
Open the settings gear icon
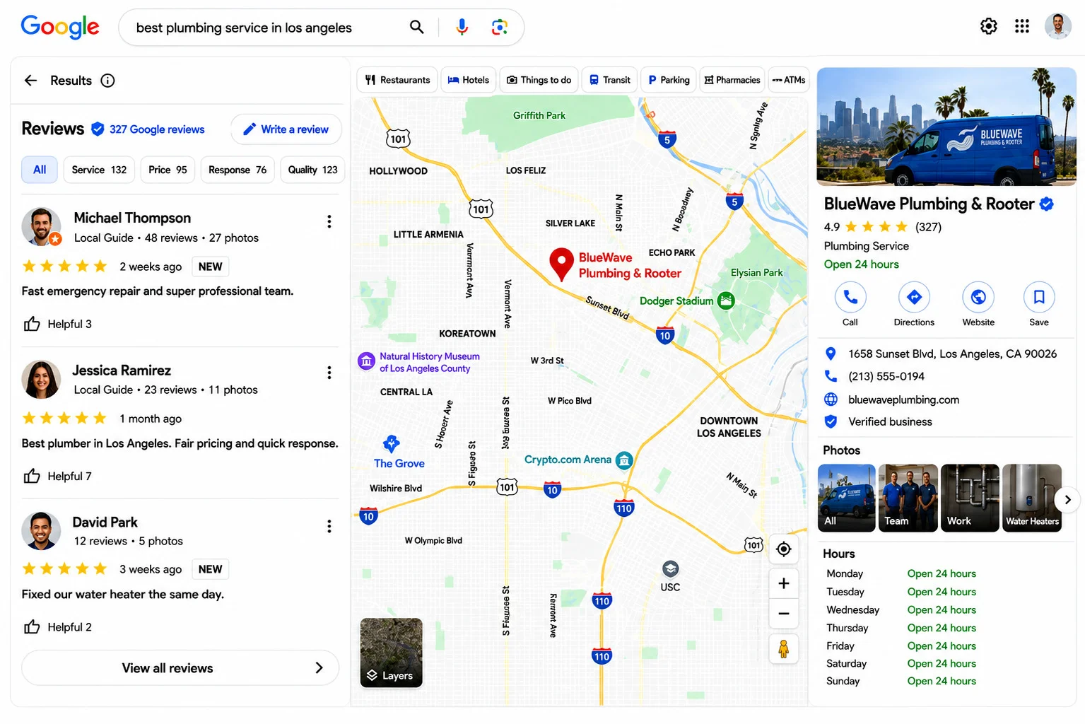[989, 26]
